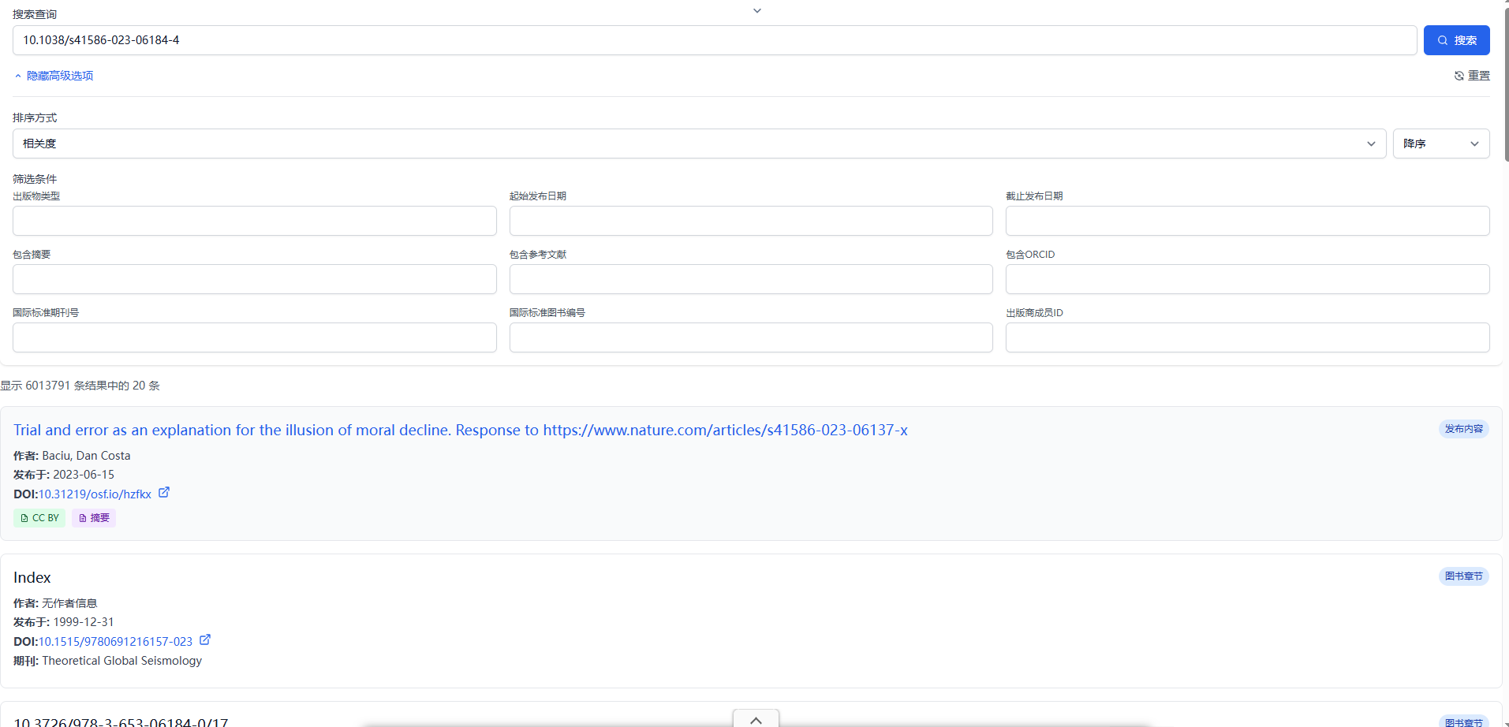Screen dimensions: 1509x727
Task: Click the 包含ORCID input field
Action: [x=1246, y=279]
